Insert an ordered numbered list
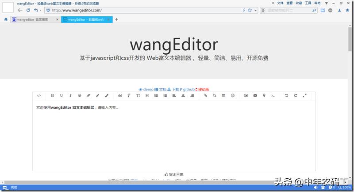The width and height of the screenshot is (354, 192). coord(165,96)
